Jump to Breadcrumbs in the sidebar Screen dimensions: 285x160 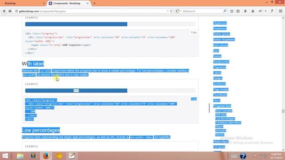221,62
